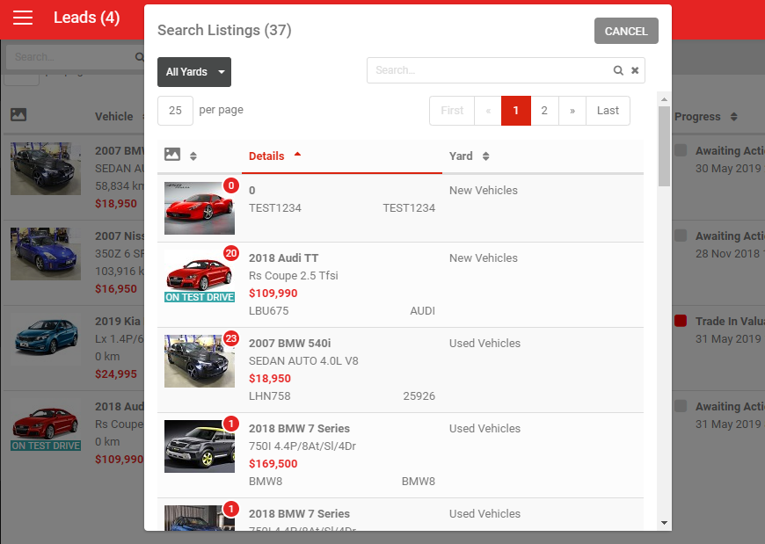Go to the previous page with «
765x544 pixels.
[x=488, y=111]
